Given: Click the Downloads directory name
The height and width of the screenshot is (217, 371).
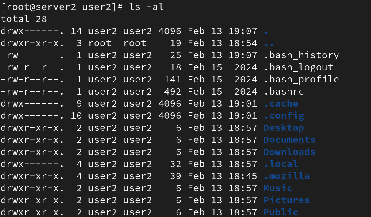Looking at the screenshot, I should 290,152.
